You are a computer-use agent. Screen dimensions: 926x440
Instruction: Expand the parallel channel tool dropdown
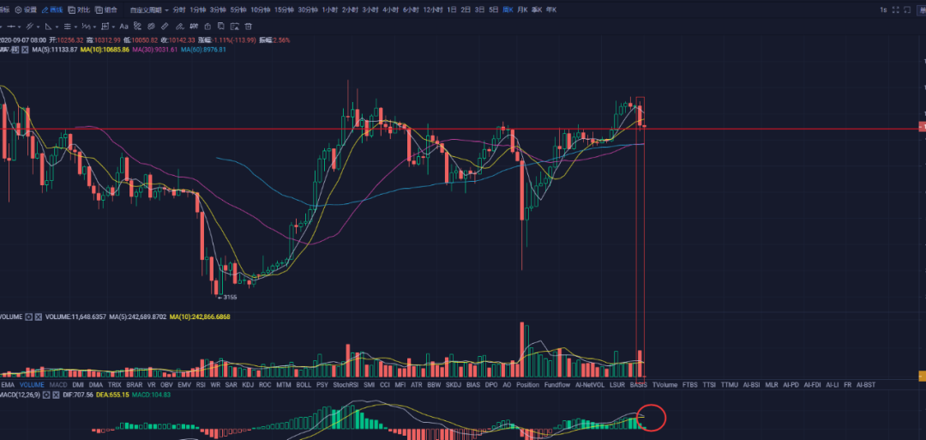click(x=39, y=27)
